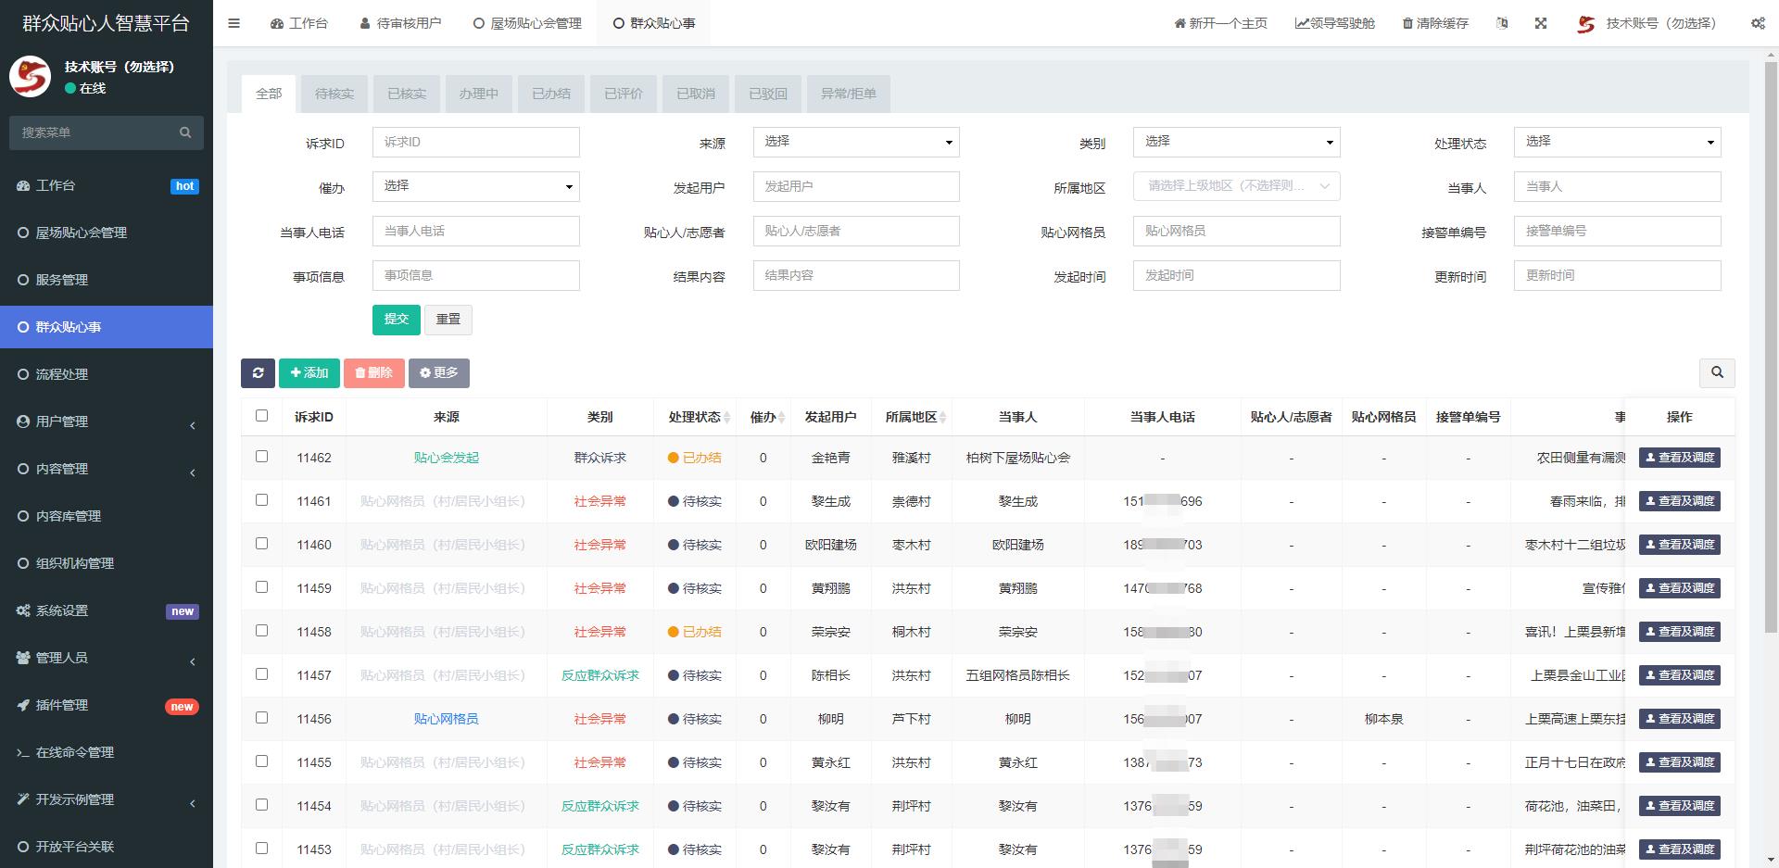The width and height of the screenshot is (1779, 868).
Task: Open the 屋场贴心会管理 top tab
Action: (527, 23)
